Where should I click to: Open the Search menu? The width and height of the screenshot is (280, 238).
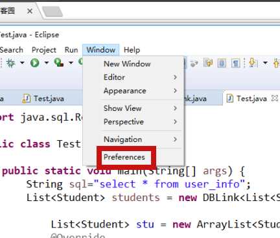click(x=11, y=50)
